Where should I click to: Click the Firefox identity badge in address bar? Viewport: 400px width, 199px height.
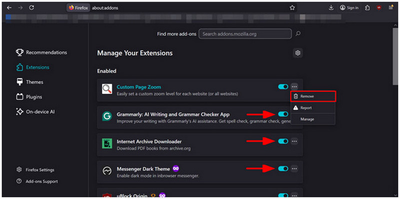coord(78,8)
